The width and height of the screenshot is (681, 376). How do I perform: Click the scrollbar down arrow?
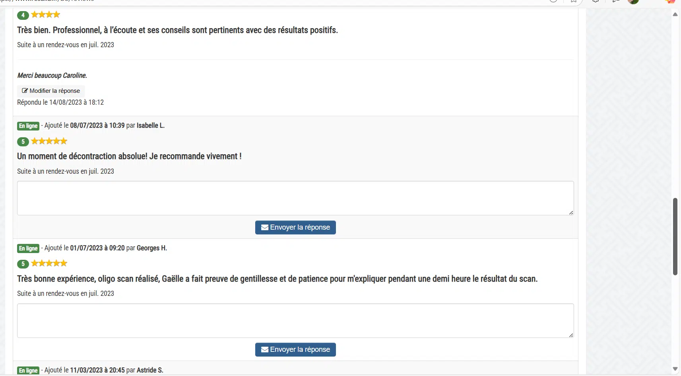675,369
